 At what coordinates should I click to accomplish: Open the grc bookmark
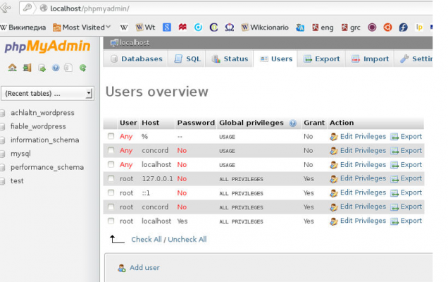tap(351, 27)
